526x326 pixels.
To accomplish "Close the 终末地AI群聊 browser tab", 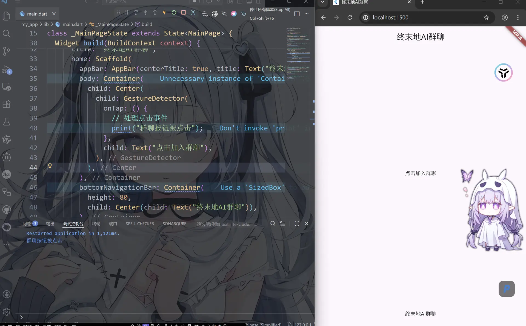I will pyautogui.click(x=409, y=2).
